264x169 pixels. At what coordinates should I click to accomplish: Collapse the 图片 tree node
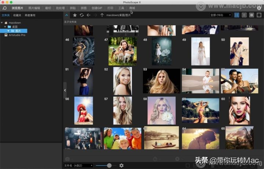(x=8, y=31)
